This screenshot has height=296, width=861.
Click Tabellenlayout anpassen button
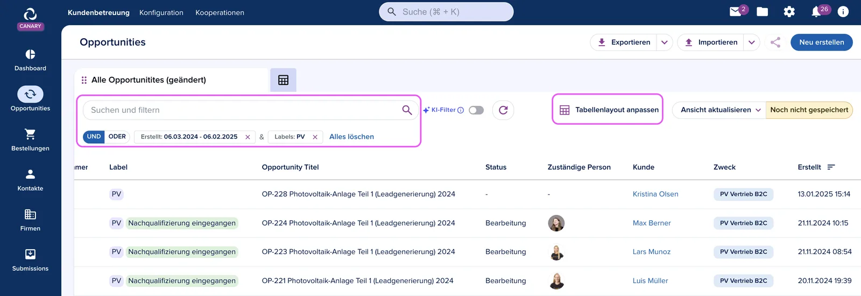pos(608,110)
